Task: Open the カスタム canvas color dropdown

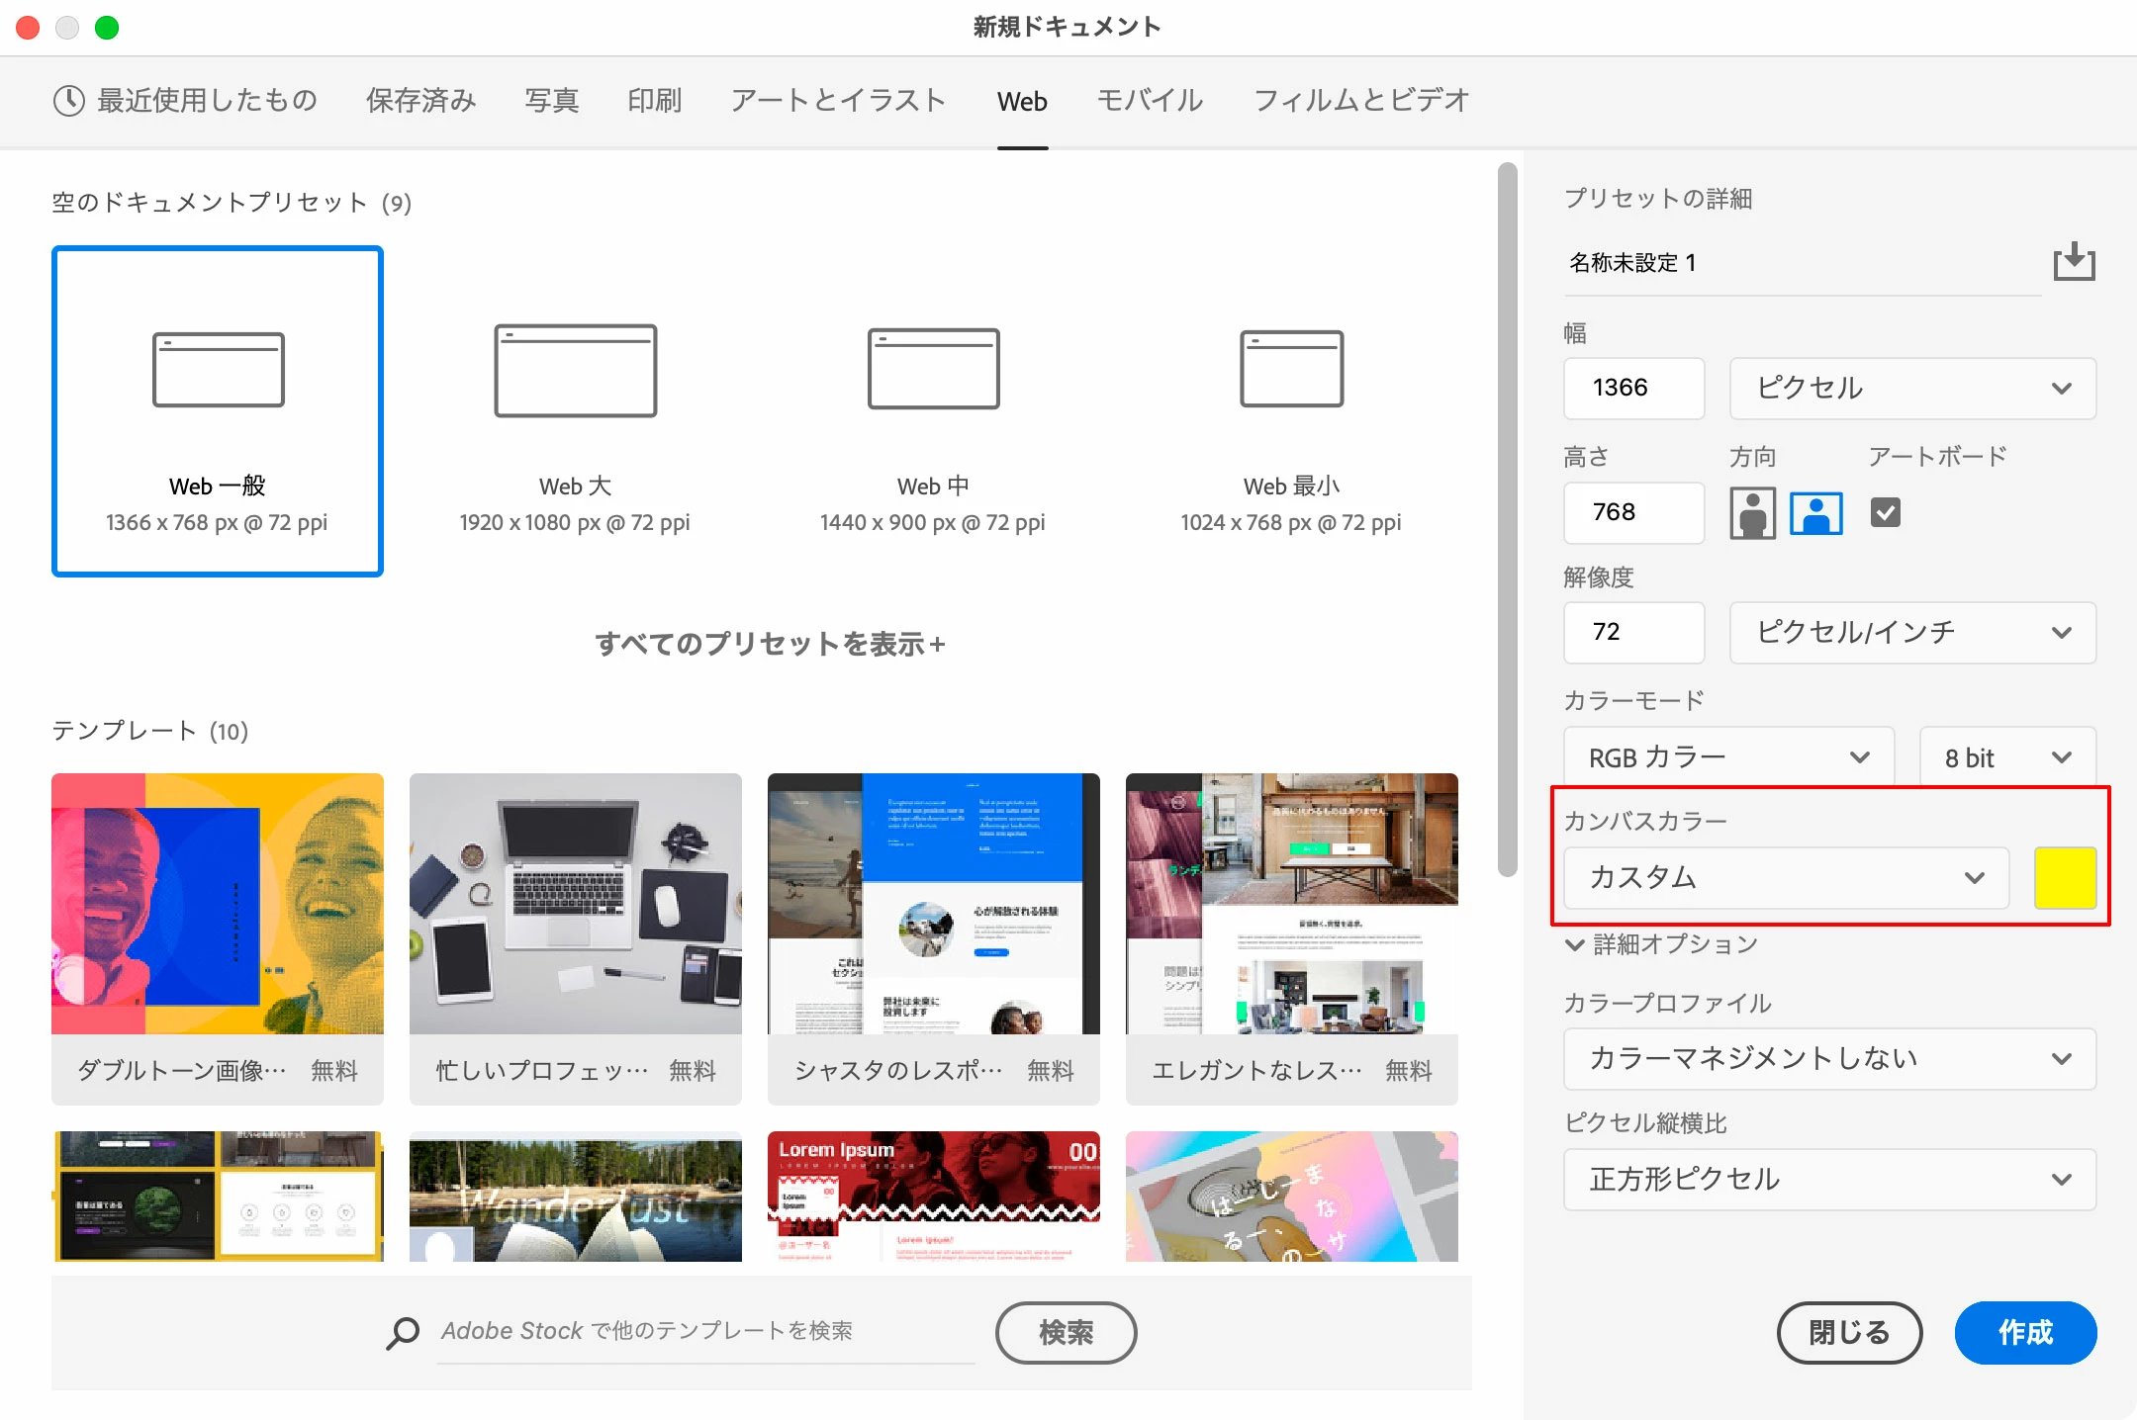Action: [1786, 877]
